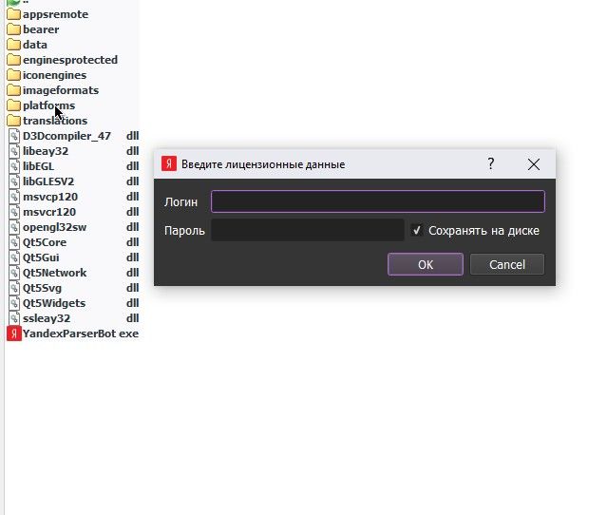Close the license data dialog

(x=534, y=164)
